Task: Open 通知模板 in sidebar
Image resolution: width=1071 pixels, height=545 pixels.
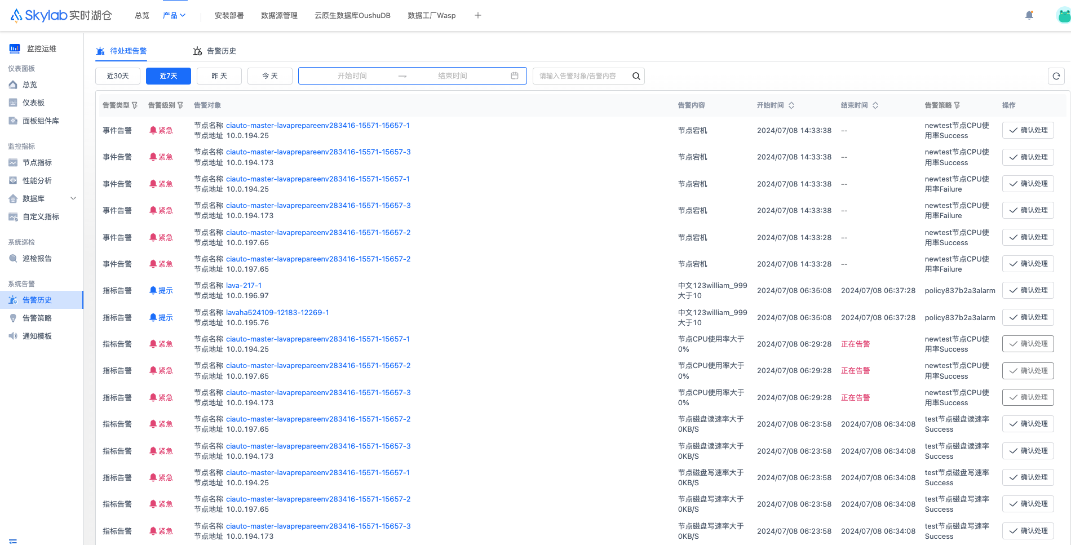Action: tap(37, 336)
